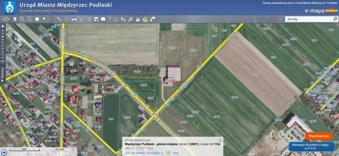Viewport: 339px width, 156px height.
Task: Click the minus zoom-out on zoom slider
Action: pos(3,61)
